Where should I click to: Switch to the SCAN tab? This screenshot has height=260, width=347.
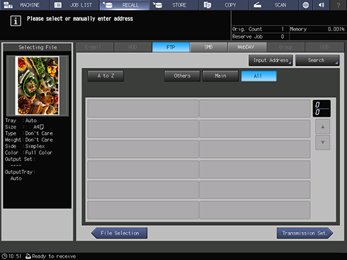coord(274,5)
